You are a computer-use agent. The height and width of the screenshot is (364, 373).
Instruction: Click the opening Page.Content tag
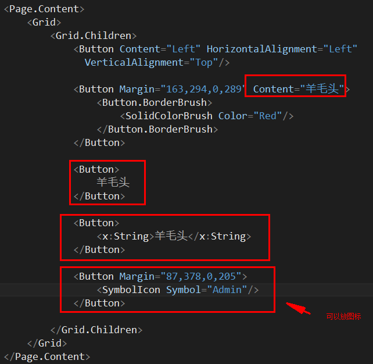point(44,9)
